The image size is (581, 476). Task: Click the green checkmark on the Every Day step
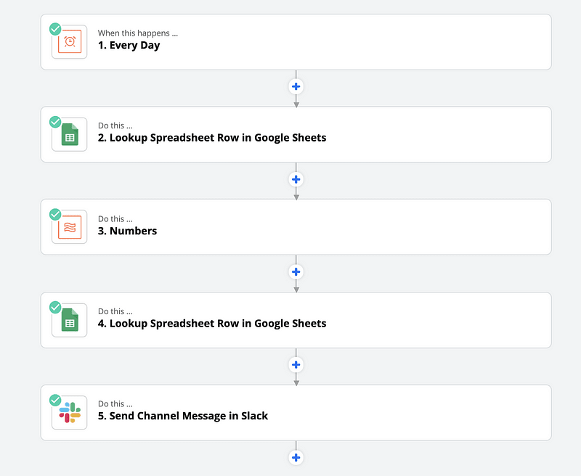tap(56, 29)
